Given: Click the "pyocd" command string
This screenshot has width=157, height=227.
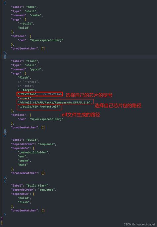Looking at the screenshot, I should 35,69.
